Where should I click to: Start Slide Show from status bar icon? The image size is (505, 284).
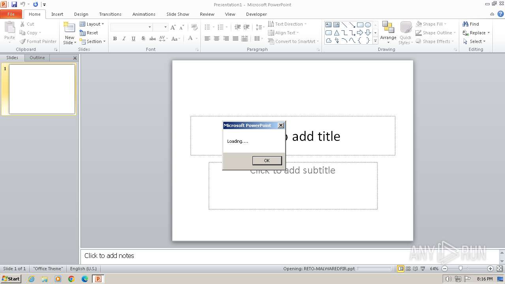[x=423, y=269]
